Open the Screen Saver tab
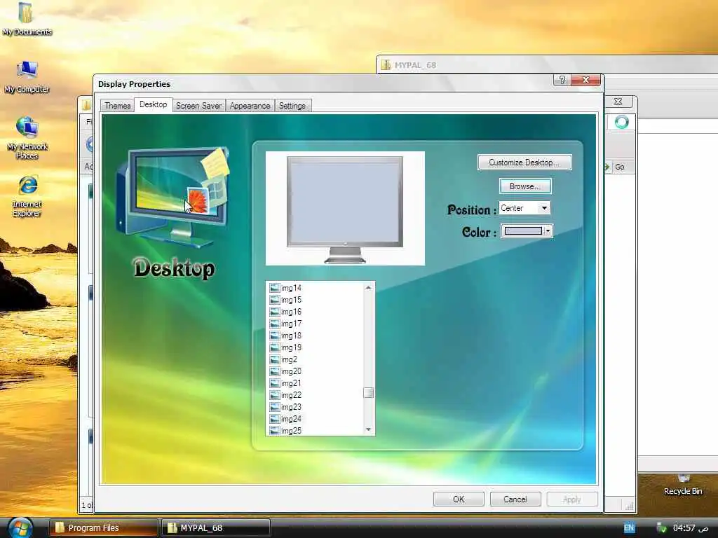Viewport: 718px width, 538px height. pyautogui.click(x=198, y=106)
